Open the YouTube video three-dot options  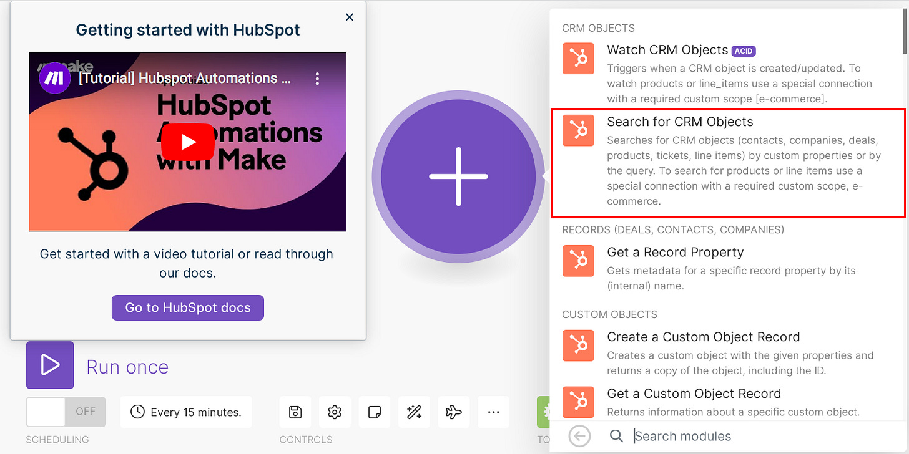318,79
